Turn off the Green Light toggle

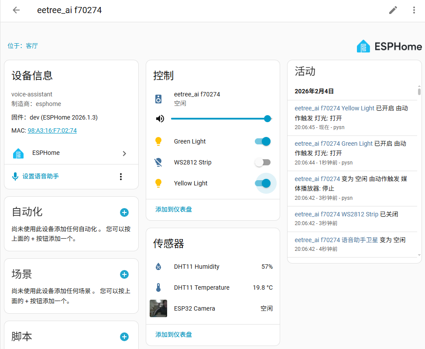tap(263, 141)
